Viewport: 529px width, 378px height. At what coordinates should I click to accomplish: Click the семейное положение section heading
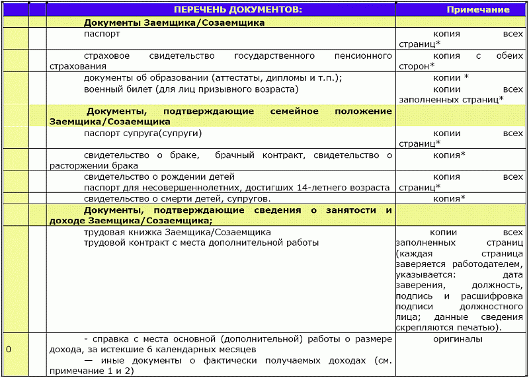(x=221, y=116)
